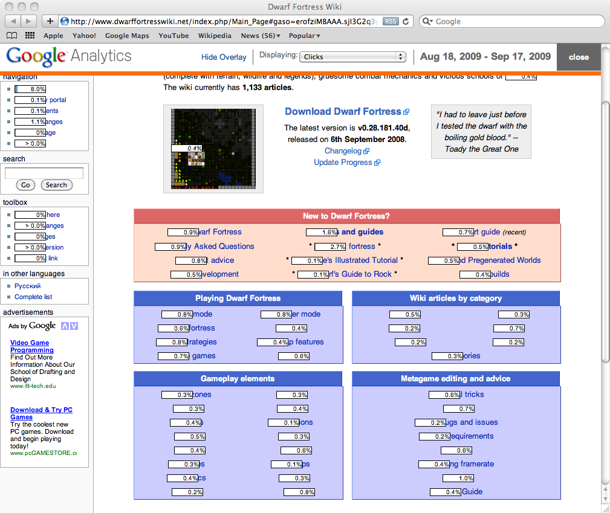Open the RSS feed badge in the address bar

[x=391, y=21]
